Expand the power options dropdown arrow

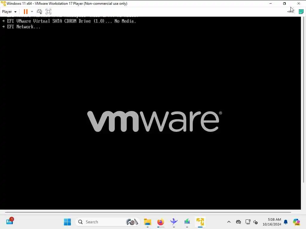click(x=32, y=12)
